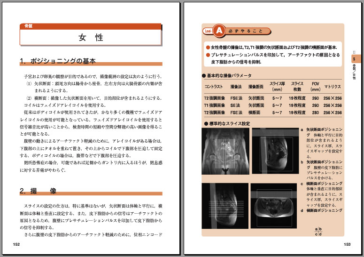Image resolution: width=364 pixels, height=257 pixels.
Task: Click the orange Level-A circle badge
Action: click(219, 31)
